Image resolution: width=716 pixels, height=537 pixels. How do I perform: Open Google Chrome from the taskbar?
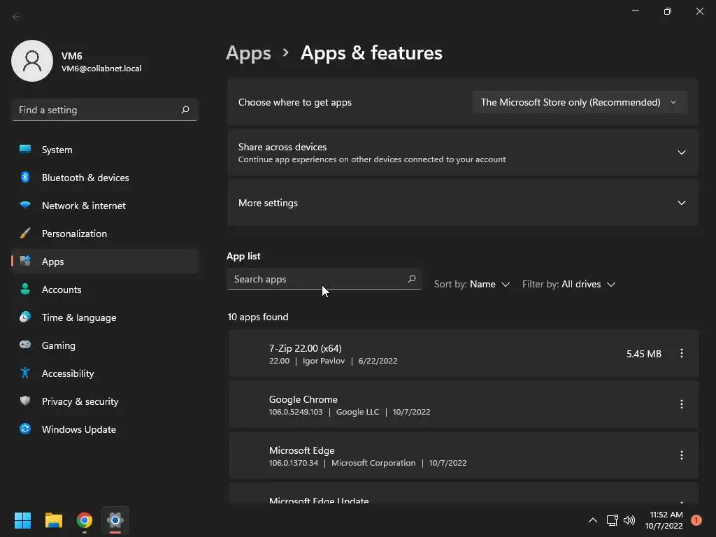pos(85,520)
